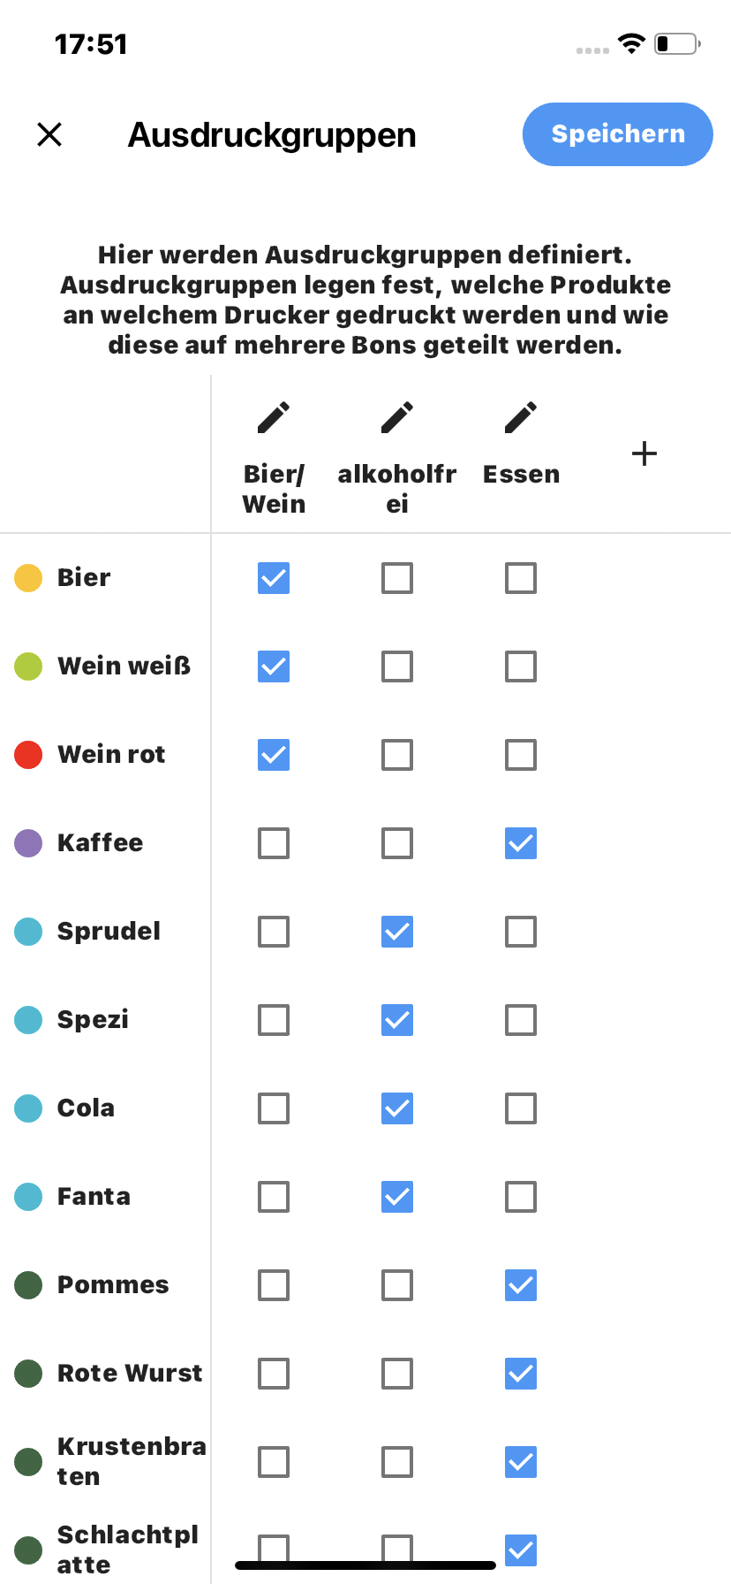Edit the Essen group pencil icon
Screen dimensions: 731x1584
(x=521, y=417)
